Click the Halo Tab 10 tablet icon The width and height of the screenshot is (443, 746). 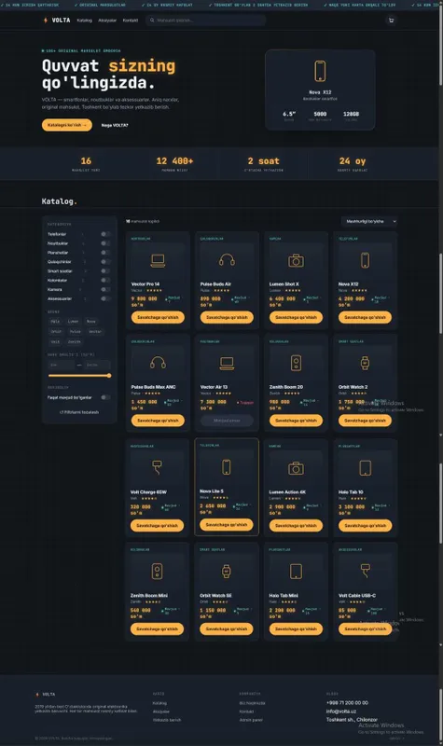(x=365, y=468)
